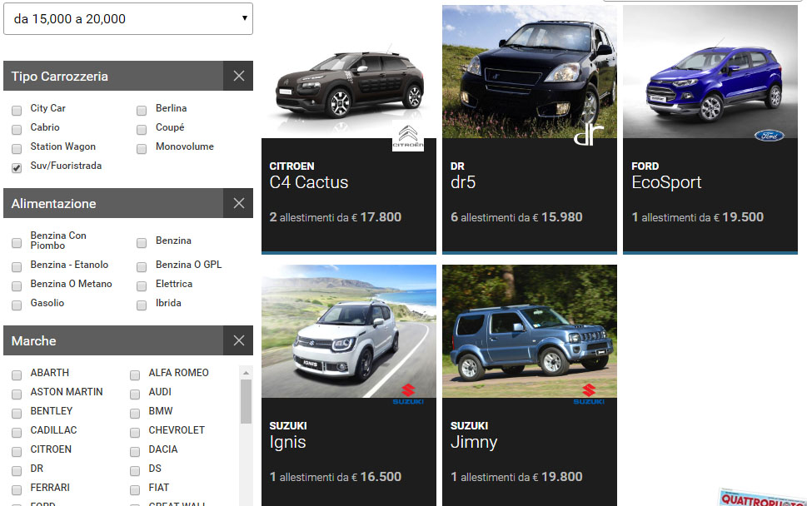Filter by Ibrida fuel
The image size is (807, 506).
pos(142,305)
